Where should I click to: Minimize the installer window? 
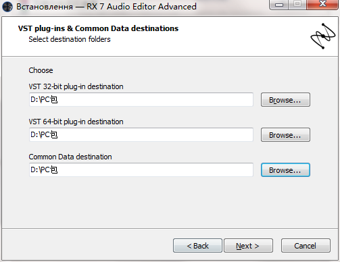click(279, 5)
